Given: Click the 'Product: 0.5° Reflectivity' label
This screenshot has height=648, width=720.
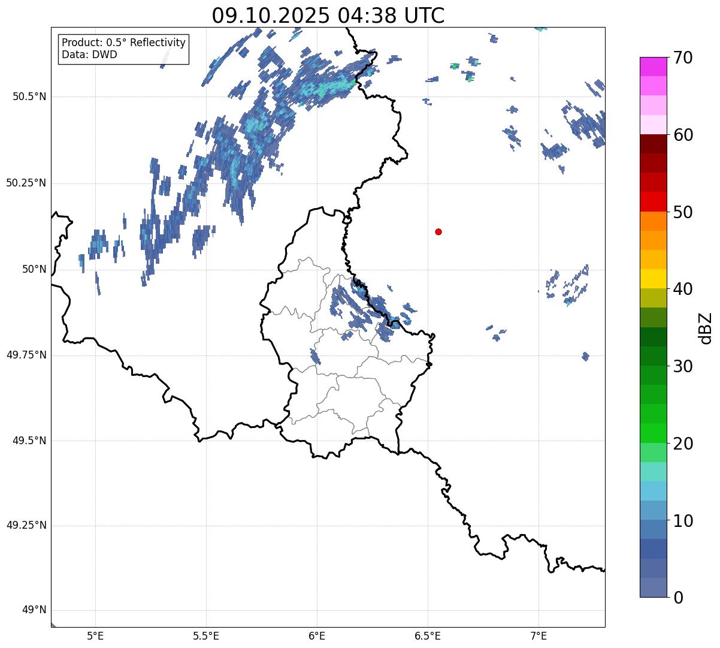Looking at the screenshot, I should [123, 43].
